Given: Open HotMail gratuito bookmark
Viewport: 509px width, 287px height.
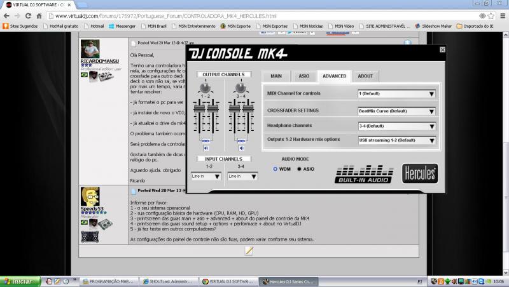Looking at the screenshot, I should (x=60, y=26).
